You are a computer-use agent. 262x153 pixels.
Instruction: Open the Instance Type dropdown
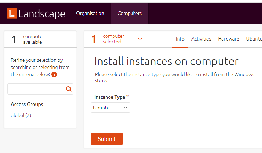110,108
